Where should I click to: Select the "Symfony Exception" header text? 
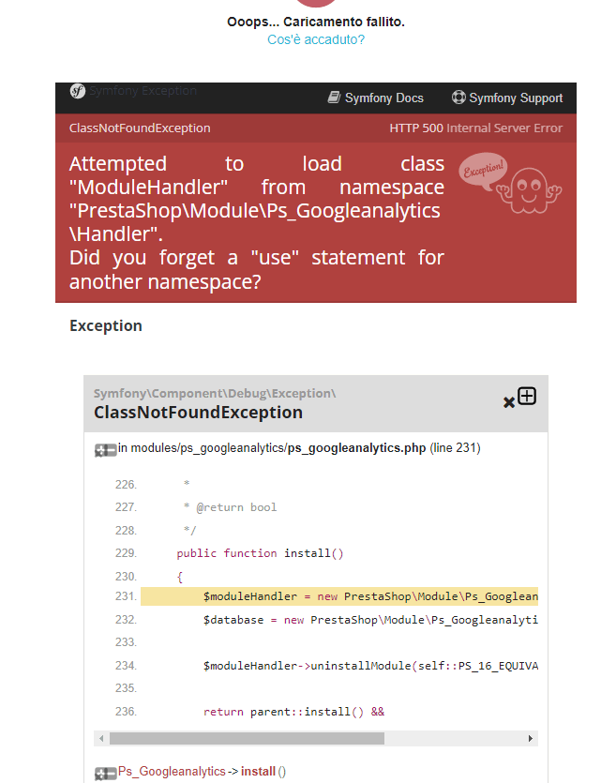(x=143, y=90)
